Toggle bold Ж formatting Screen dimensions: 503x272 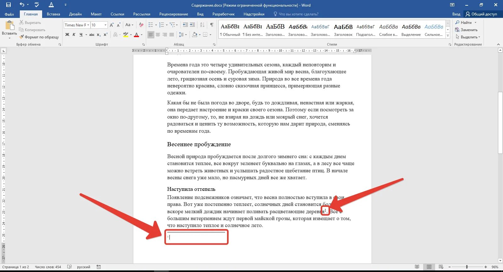(x=67, y=35)
